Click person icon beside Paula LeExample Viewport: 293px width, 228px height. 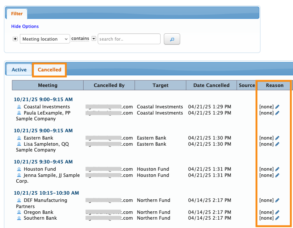click(19, 113)
